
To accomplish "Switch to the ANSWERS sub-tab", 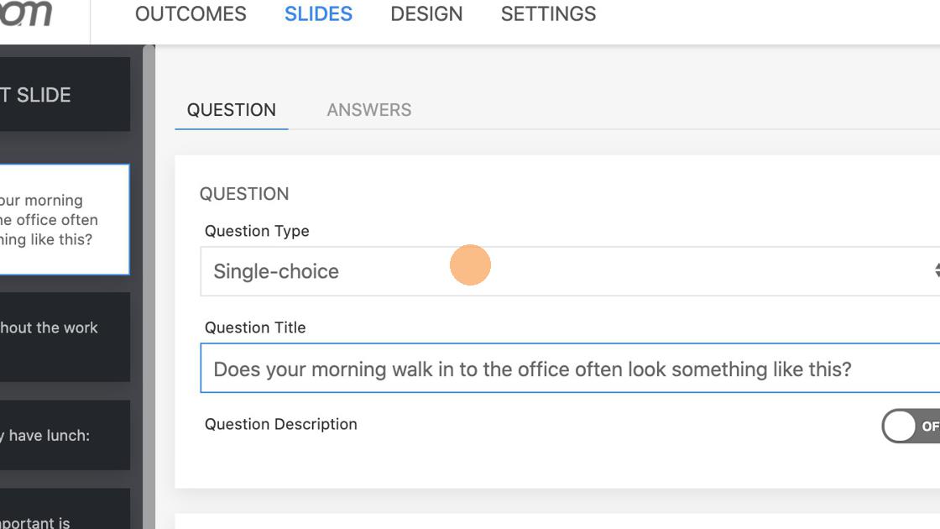I will (x=369, y=110).
